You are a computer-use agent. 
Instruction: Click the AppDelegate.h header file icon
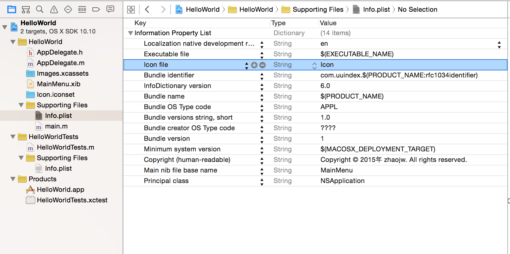31,53
